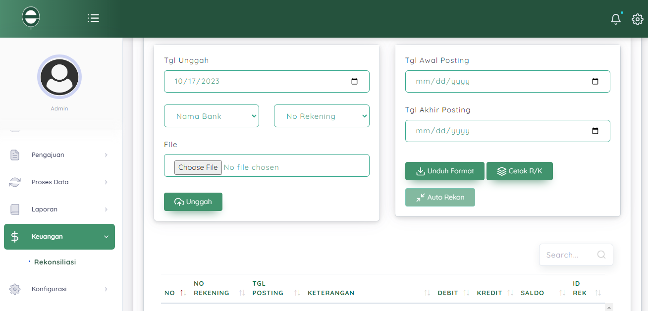
Task: Click the Choose File button
Action: [x=198, y=167]
